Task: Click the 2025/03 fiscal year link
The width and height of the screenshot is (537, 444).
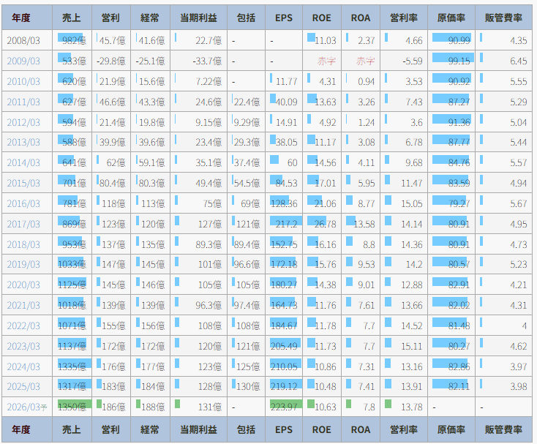Action: [x=23, y=386]
